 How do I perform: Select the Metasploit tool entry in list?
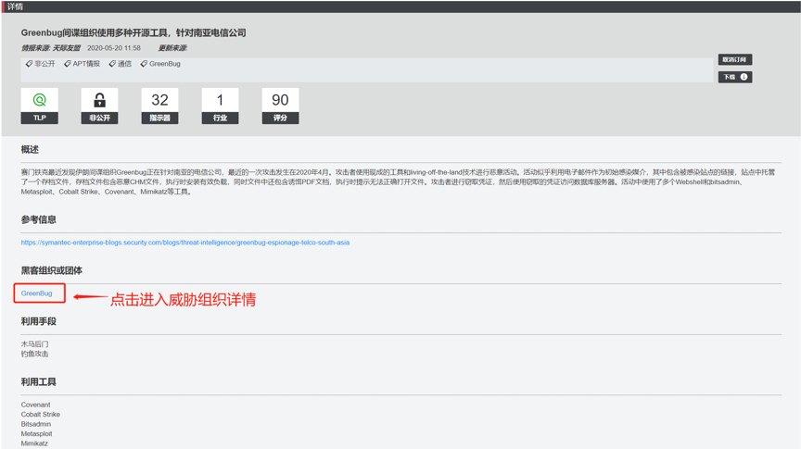point(36,433)
